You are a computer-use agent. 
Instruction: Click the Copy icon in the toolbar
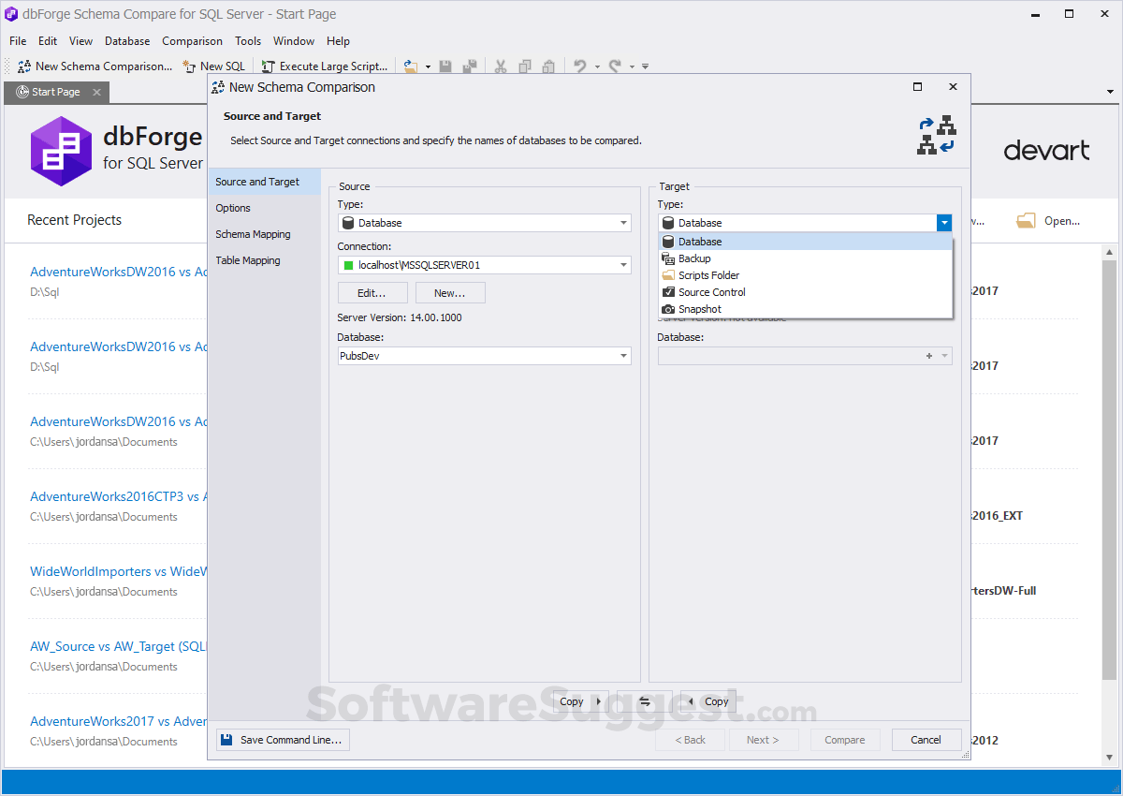[x=524, y=66]
